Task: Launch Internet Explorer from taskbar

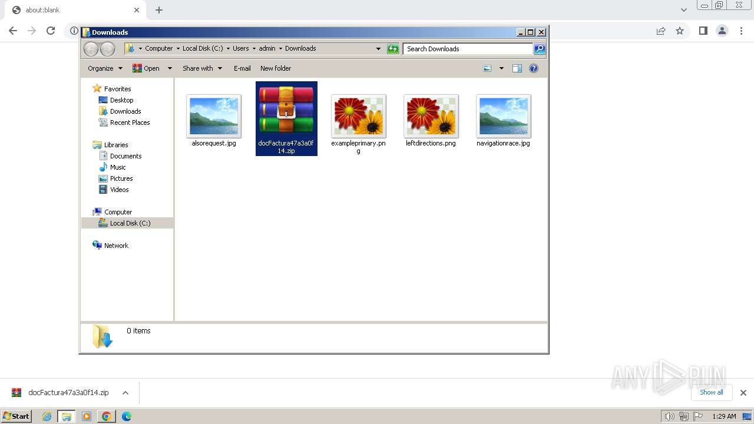Action: tap(47, 416)
